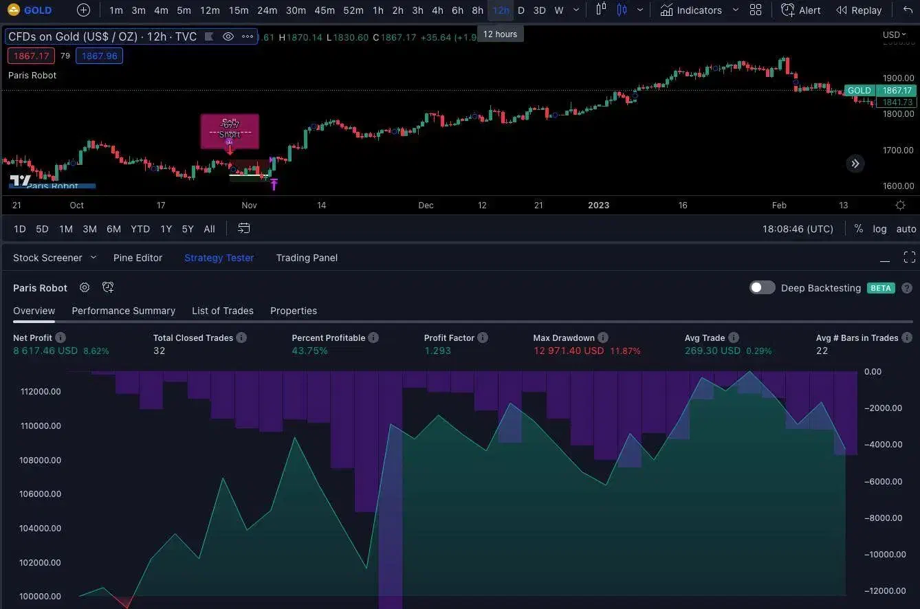The width and height of the screenshot is (920, 609).
Task: Expand the time interval dropdown arrow
Action: pos(576,10)
